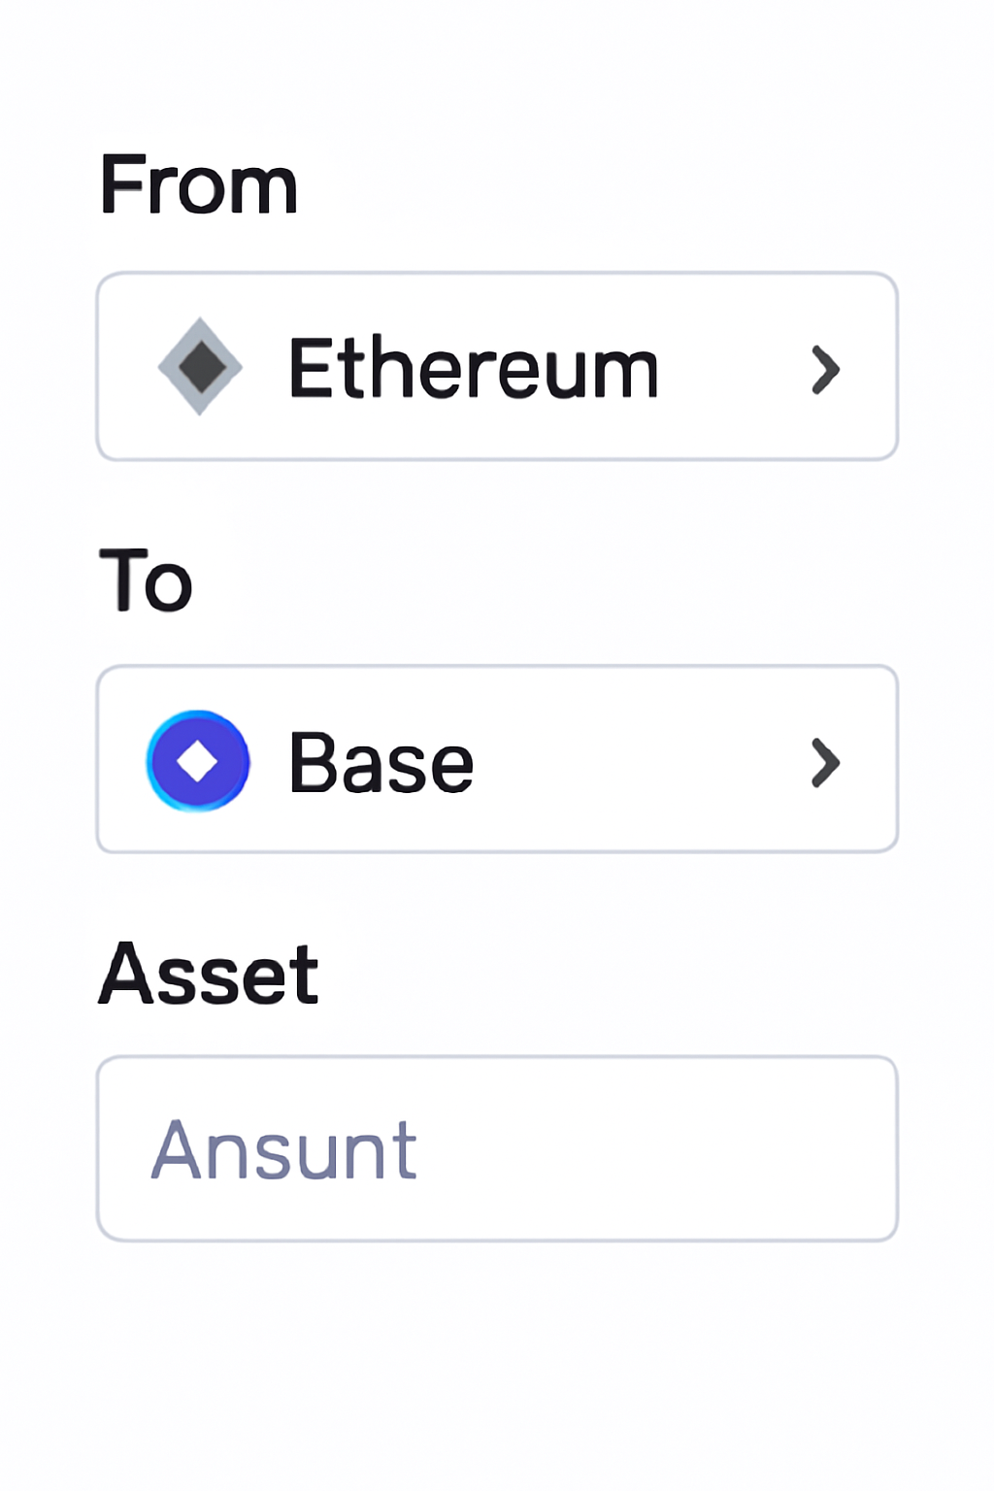The height and width of the screenshot is (1491, 994).
Task: Click the chevron beside Ethereum
Action: tap(826, 369)
